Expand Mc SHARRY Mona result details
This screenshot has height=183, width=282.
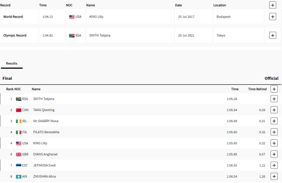274,121
